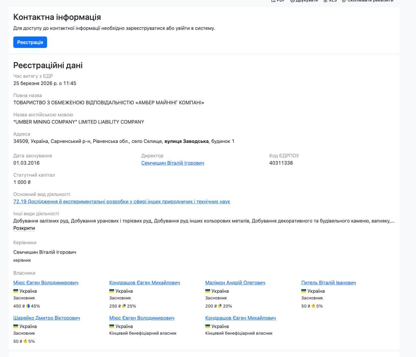Open beneficial owner Міюс Євген Володимирович link
Image resolution: width=416 pixels, height=357 pixels.
(x=142, y=318)
